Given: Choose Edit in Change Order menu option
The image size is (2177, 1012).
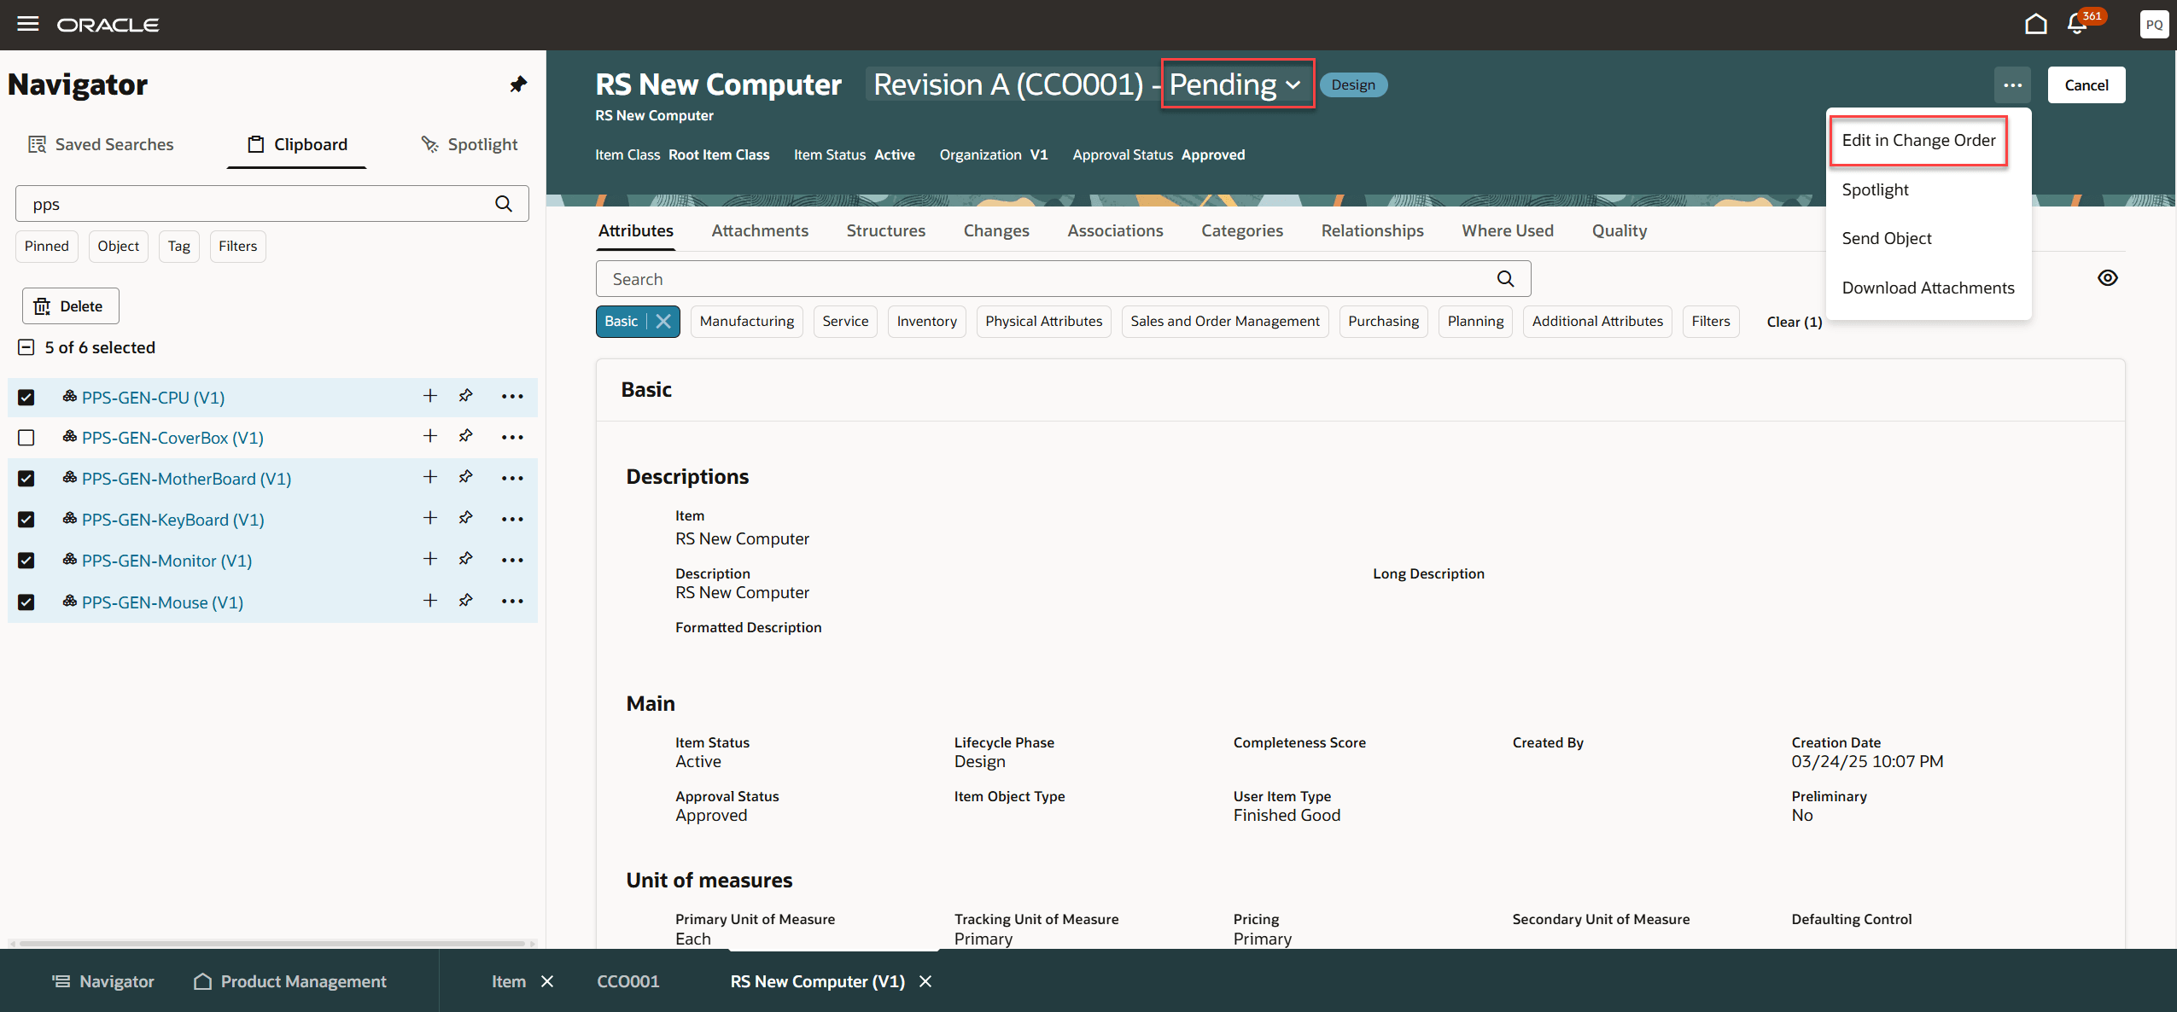Looking at the screenshot, I should click(1918, 141).
